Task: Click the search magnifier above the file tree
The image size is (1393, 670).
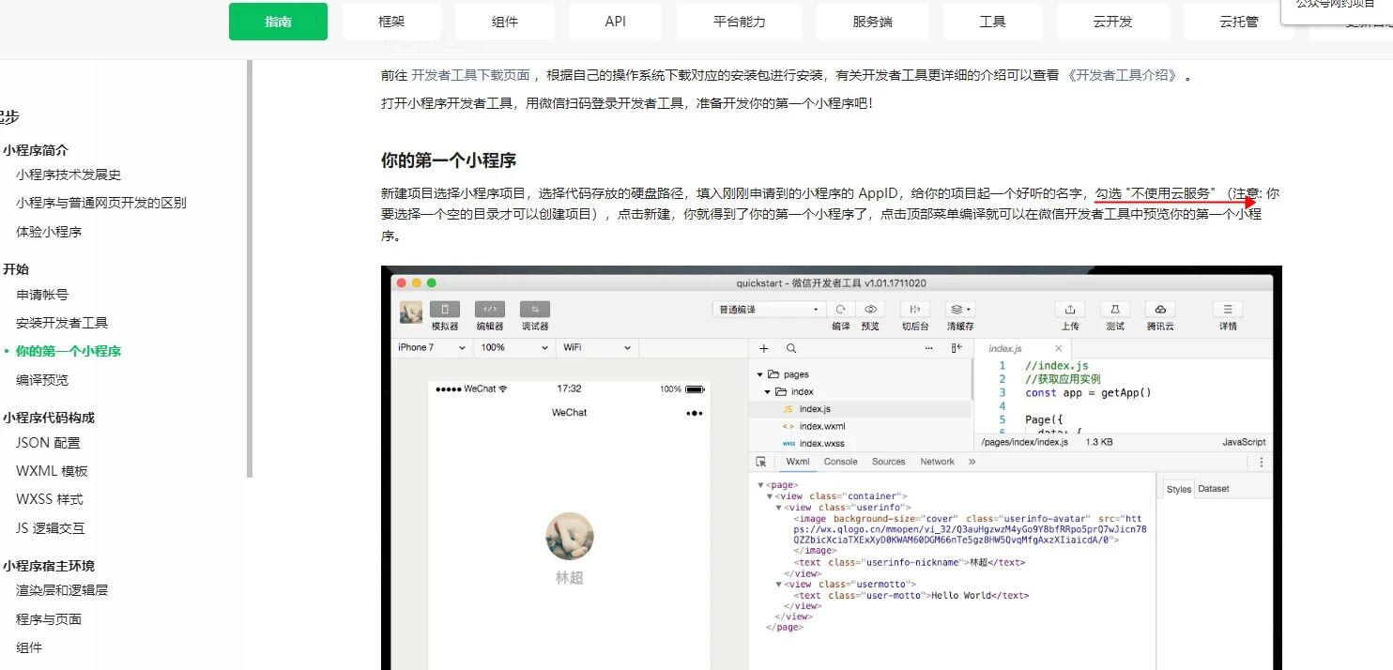Action: [791, 348]
